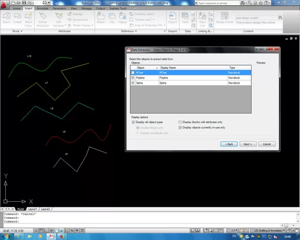Uncheck Display objects currently in-use only
This screenshot has width=300, height=240.
tap(180, 128)
